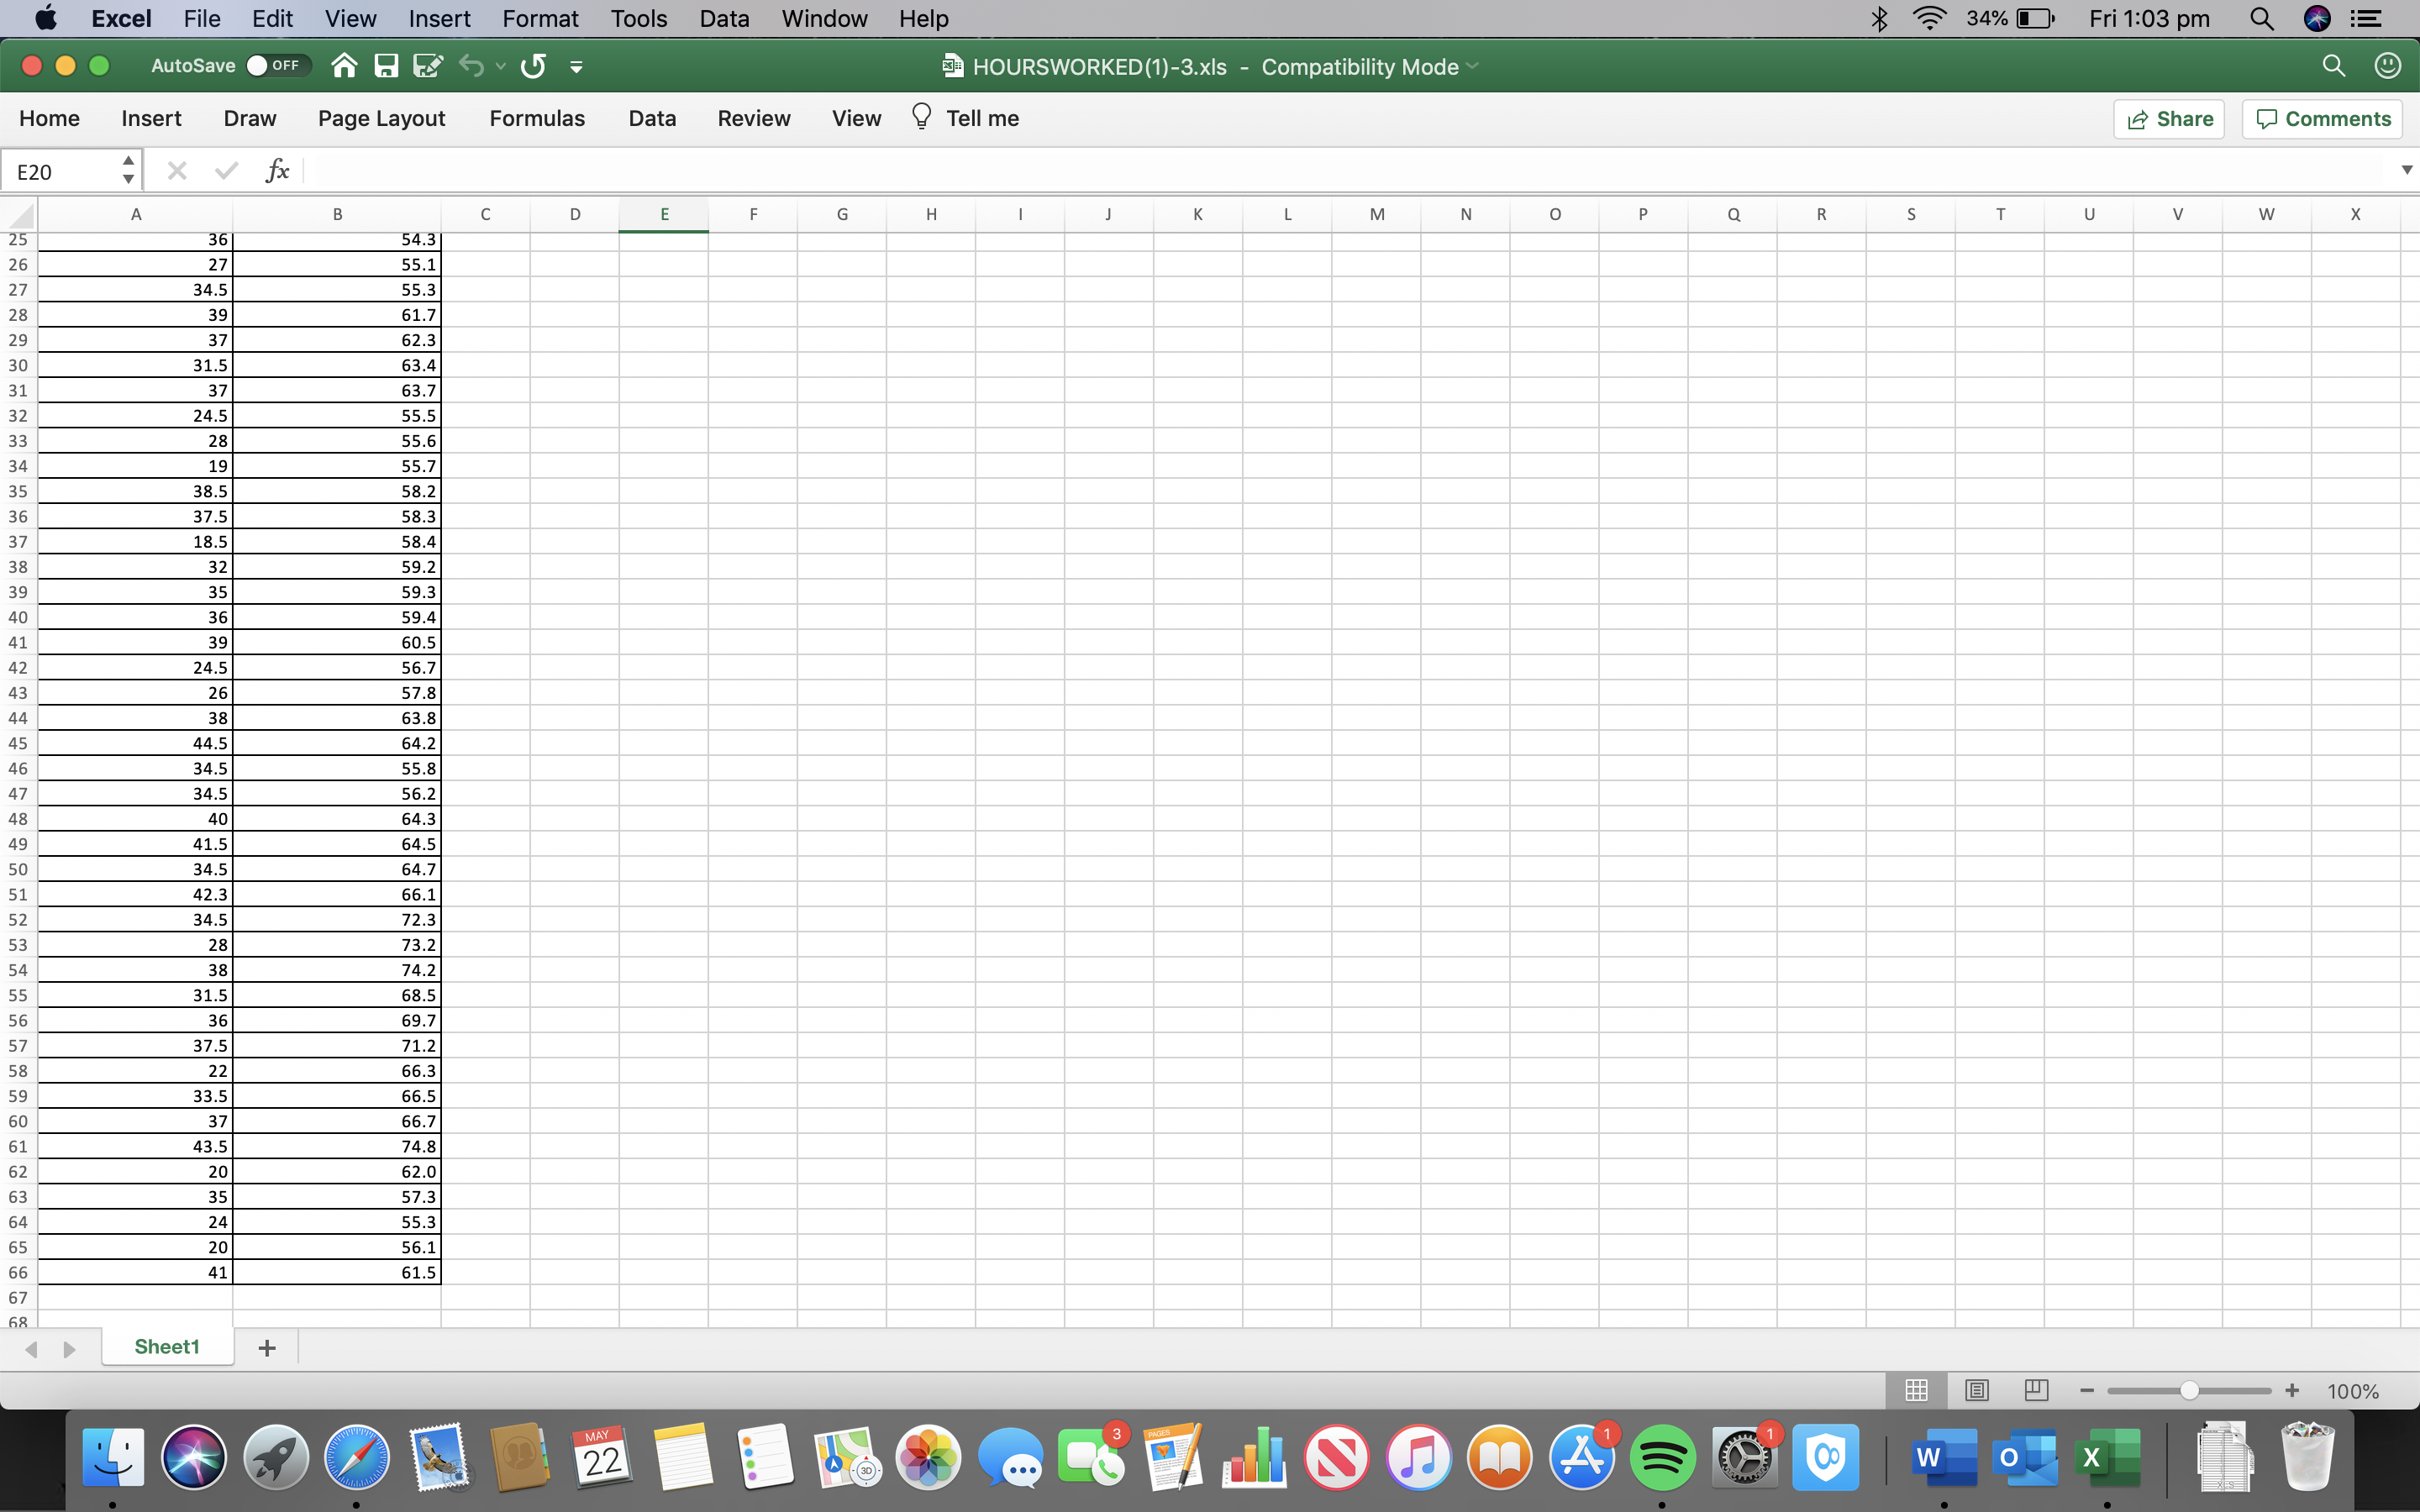The image size is (2420, 1512).
Task: Switch to the Formulas ribbon tab
Action: pos(537,117)
